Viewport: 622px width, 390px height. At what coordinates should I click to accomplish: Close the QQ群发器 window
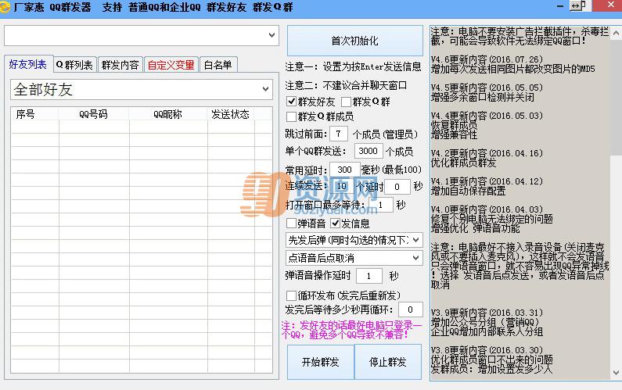pos(610,5)
